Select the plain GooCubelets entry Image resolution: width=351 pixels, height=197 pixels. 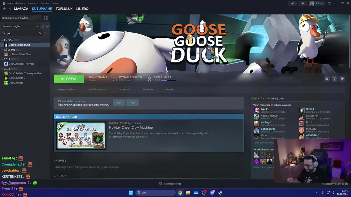25,83
